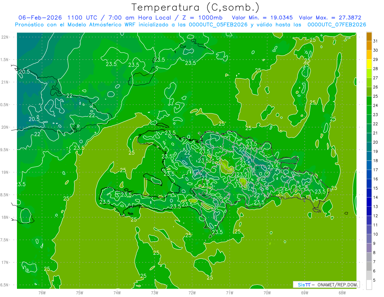Click the 26 label on the color scale
Screen dimensions: 384x297
pos(375,87)
